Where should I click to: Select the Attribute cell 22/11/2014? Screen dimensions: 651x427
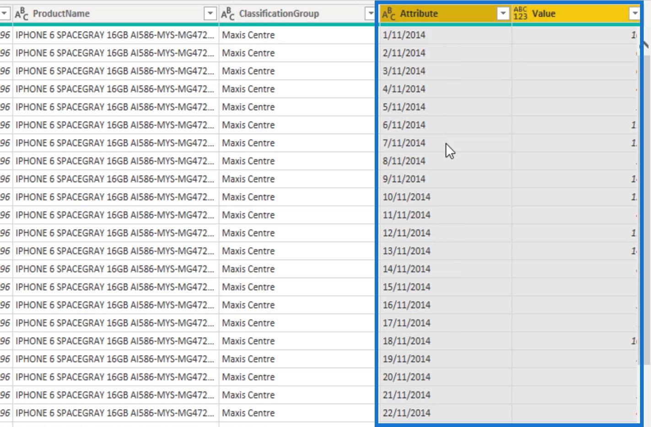[445, 413]
